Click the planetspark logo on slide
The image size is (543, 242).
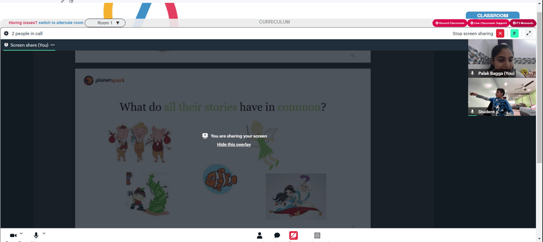tap(104, 80)
